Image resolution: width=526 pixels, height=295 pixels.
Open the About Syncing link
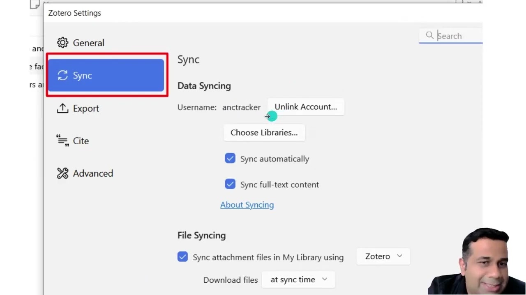pyautogui.click(x=247, y=205)
